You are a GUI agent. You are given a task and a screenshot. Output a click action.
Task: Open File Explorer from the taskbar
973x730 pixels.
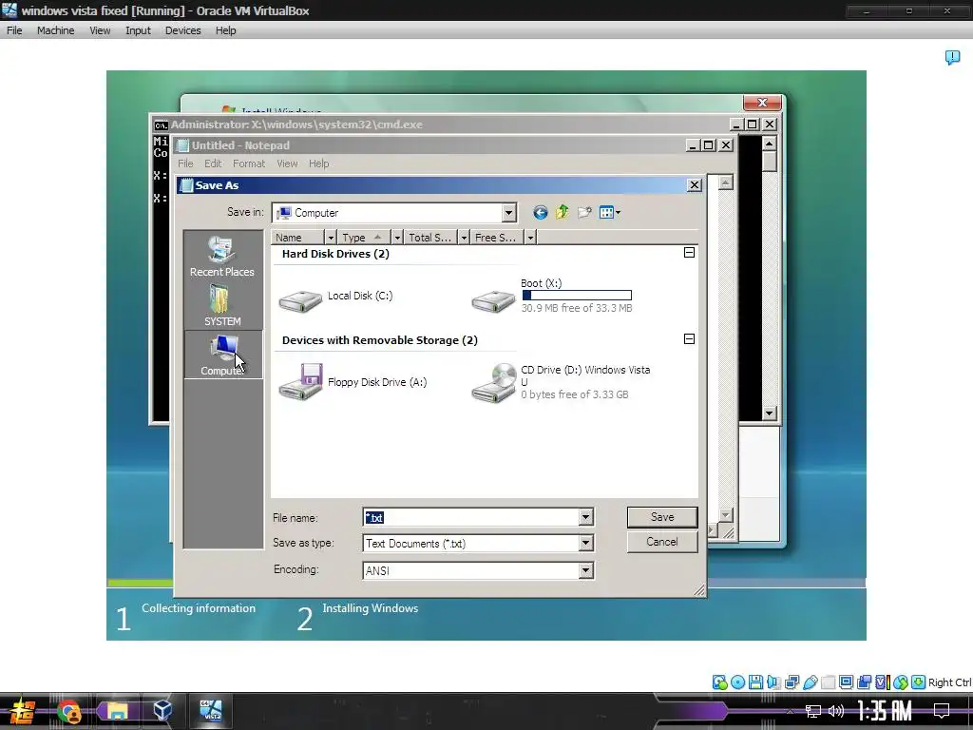pyautogui.click(x=117, y=711)
